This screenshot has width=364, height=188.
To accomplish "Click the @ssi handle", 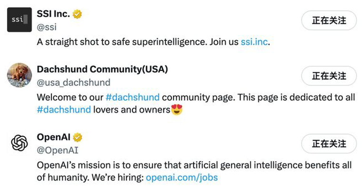I will pyautogui.click(x=47, y=27).
